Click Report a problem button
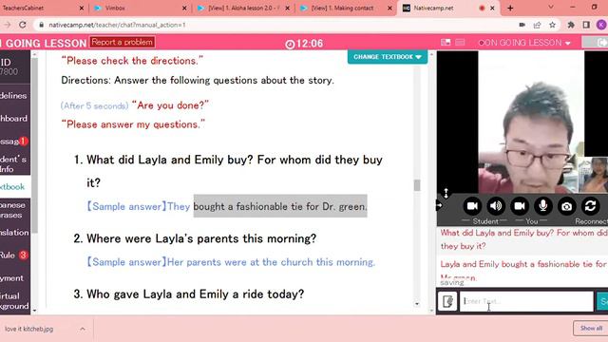608x342 pixels. point(123,42)
